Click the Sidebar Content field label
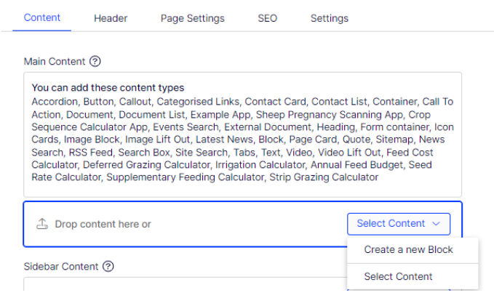494x298 pixels. pyautogui.click(x=61, y=267)
